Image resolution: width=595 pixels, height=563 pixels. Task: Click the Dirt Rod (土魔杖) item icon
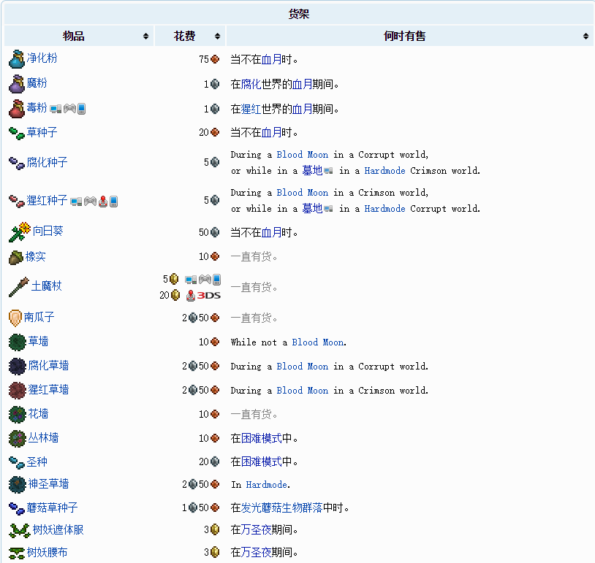[x=19, y=287]
